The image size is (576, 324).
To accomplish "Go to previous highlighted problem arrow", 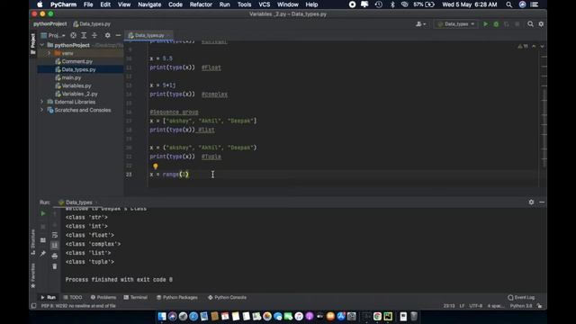I will point(534,46).
